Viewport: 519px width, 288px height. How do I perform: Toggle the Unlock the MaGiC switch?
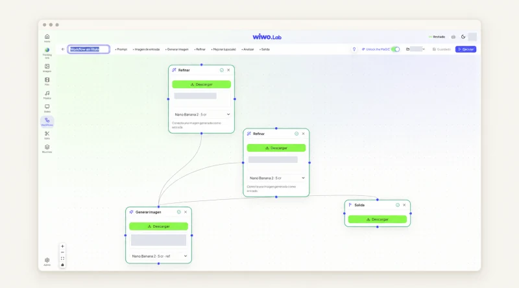click(x=396, y=49)
